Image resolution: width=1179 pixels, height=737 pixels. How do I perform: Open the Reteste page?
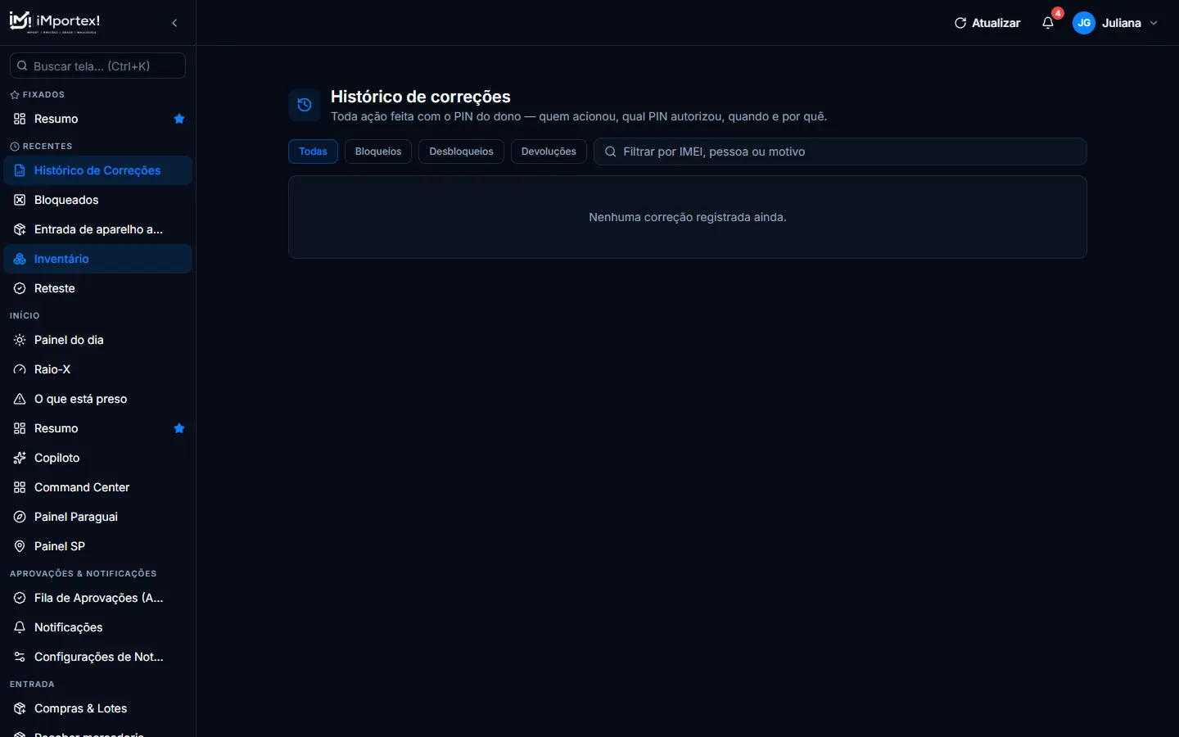tap(97, 288)
